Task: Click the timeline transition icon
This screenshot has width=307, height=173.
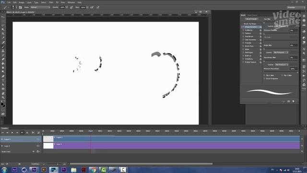Action: pyautogui.click(x=38, y=133)
